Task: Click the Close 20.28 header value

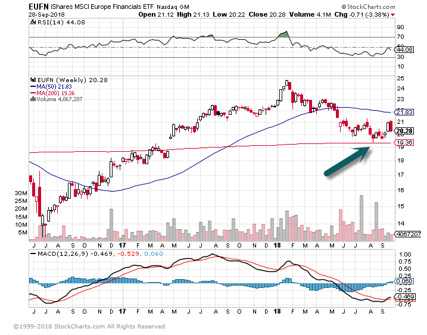Action: pos(267,14)
